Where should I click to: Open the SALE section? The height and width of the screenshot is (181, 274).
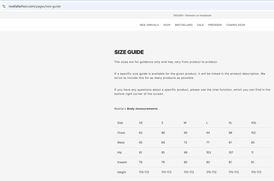pos(200,25)
